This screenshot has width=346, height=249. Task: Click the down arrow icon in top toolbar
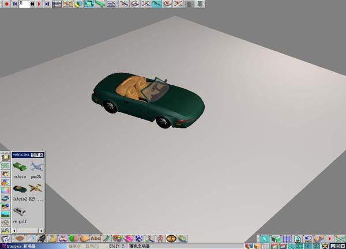tap(200, 3)
